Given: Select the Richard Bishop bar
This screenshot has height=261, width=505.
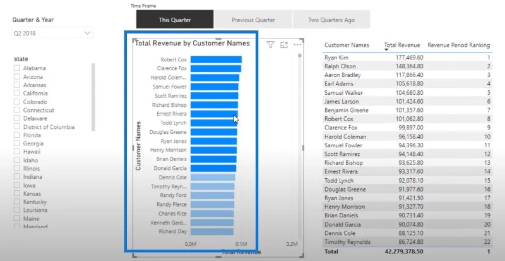Looking at the screenshot, I should [x=214, y=105].
